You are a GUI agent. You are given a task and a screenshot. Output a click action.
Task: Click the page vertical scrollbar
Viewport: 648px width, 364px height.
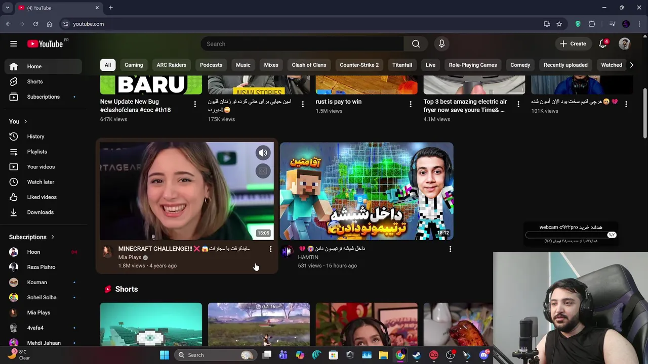coord(644,114)
